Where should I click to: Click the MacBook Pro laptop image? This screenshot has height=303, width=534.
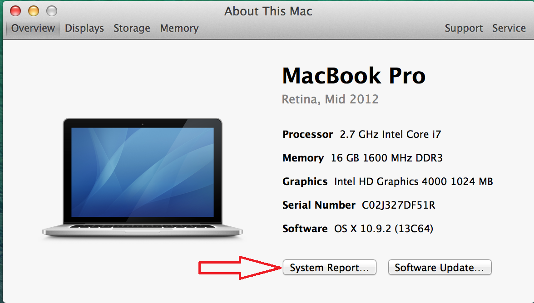(142, 177)
